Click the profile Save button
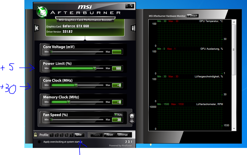This screenshot has width=247, height=155. pos(79,135)
